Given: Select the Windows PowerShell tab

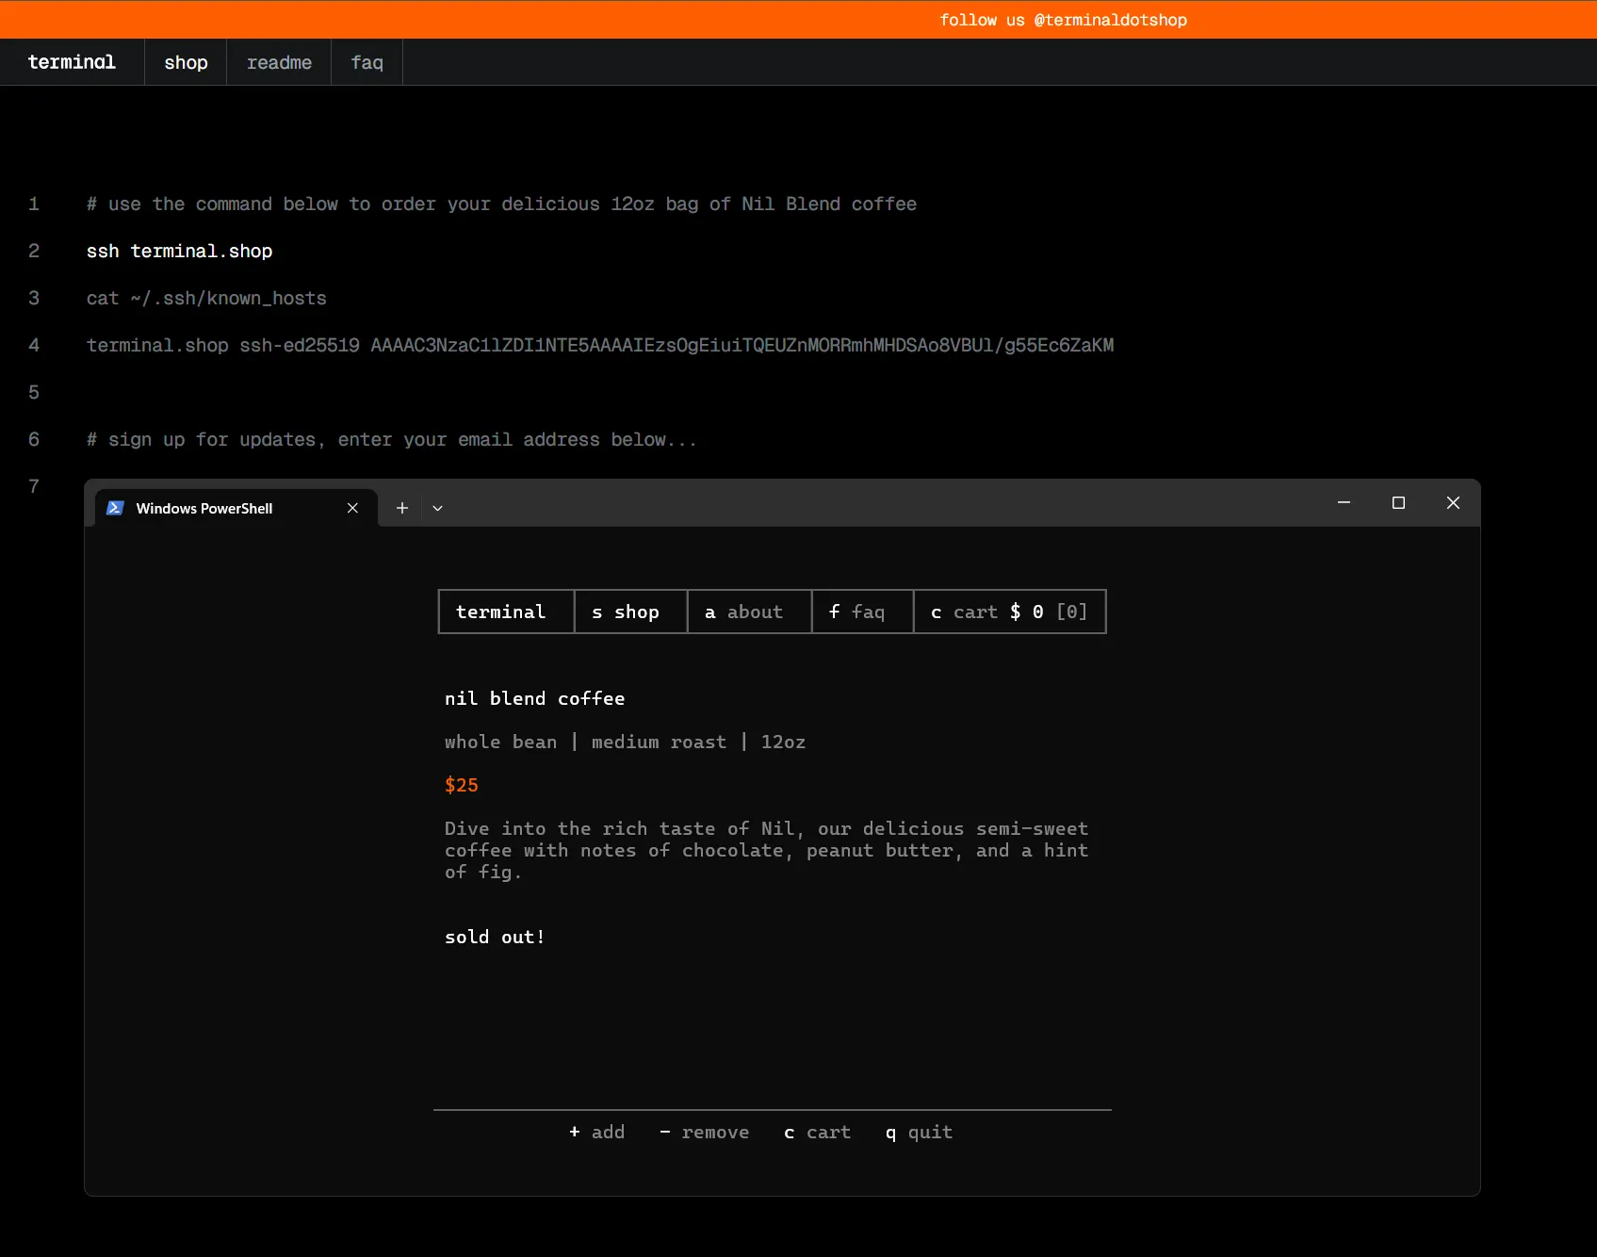Looking at the screenshot, I should coord(236,508).
